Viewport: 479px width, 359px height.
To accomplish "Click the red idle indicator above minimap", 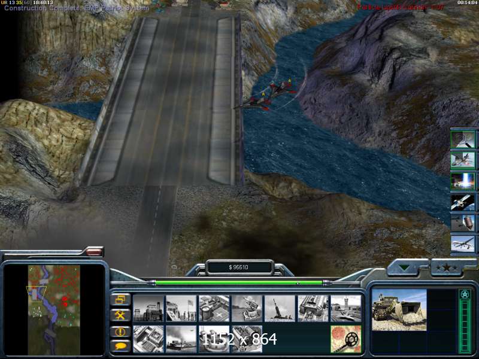I will tap(94, 252).
